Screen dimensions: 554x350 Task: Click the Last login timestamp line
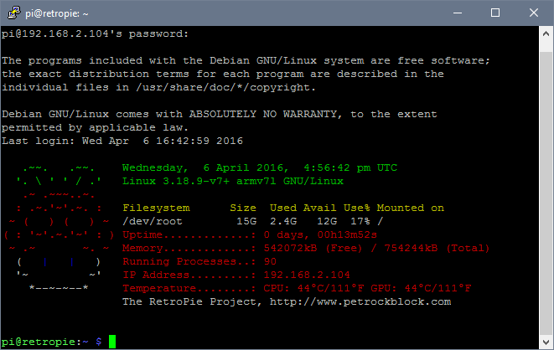pos(122,141)
